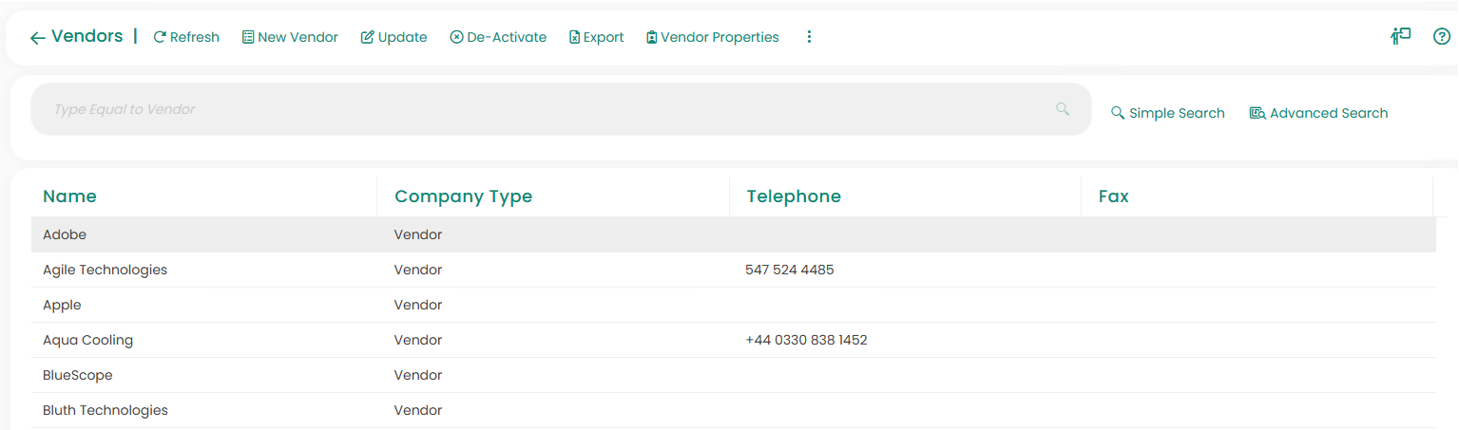Viewport: 1459px width, 430px height.
Task: Click the magnifier icon in search box
Action: coord(1063,109)
